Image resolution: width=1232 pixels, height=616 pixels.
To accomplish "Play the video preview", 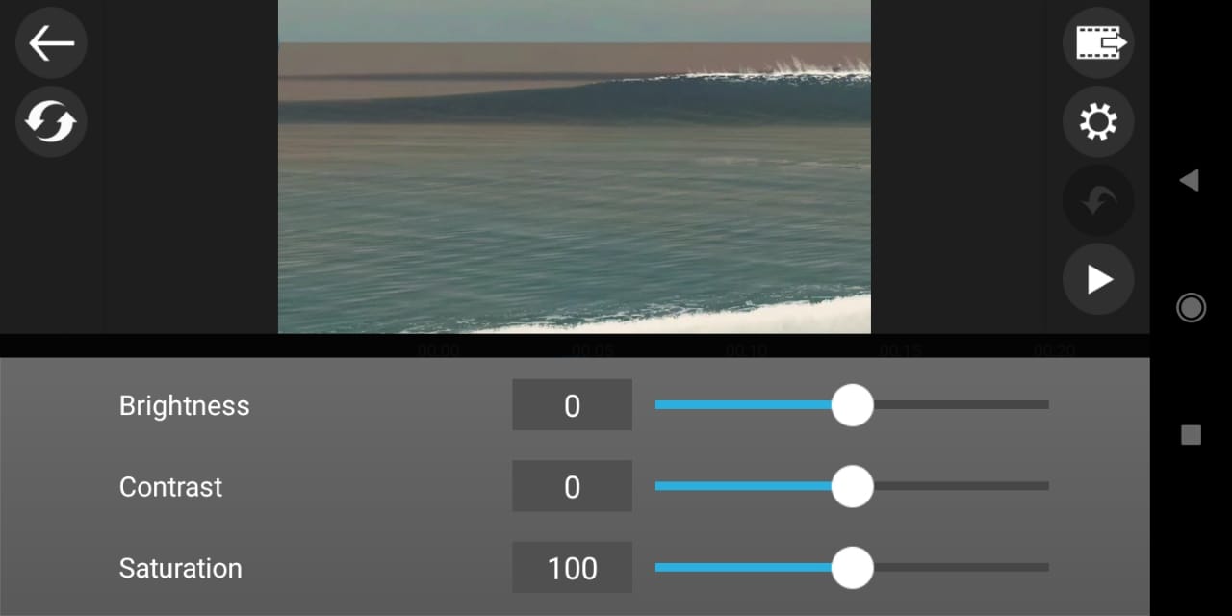I will [1098, 279].
